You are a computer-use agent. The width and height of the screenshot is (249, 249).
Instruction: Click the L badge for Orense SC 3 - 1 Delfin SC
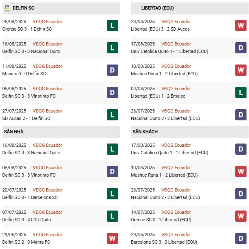coord(112,26)
